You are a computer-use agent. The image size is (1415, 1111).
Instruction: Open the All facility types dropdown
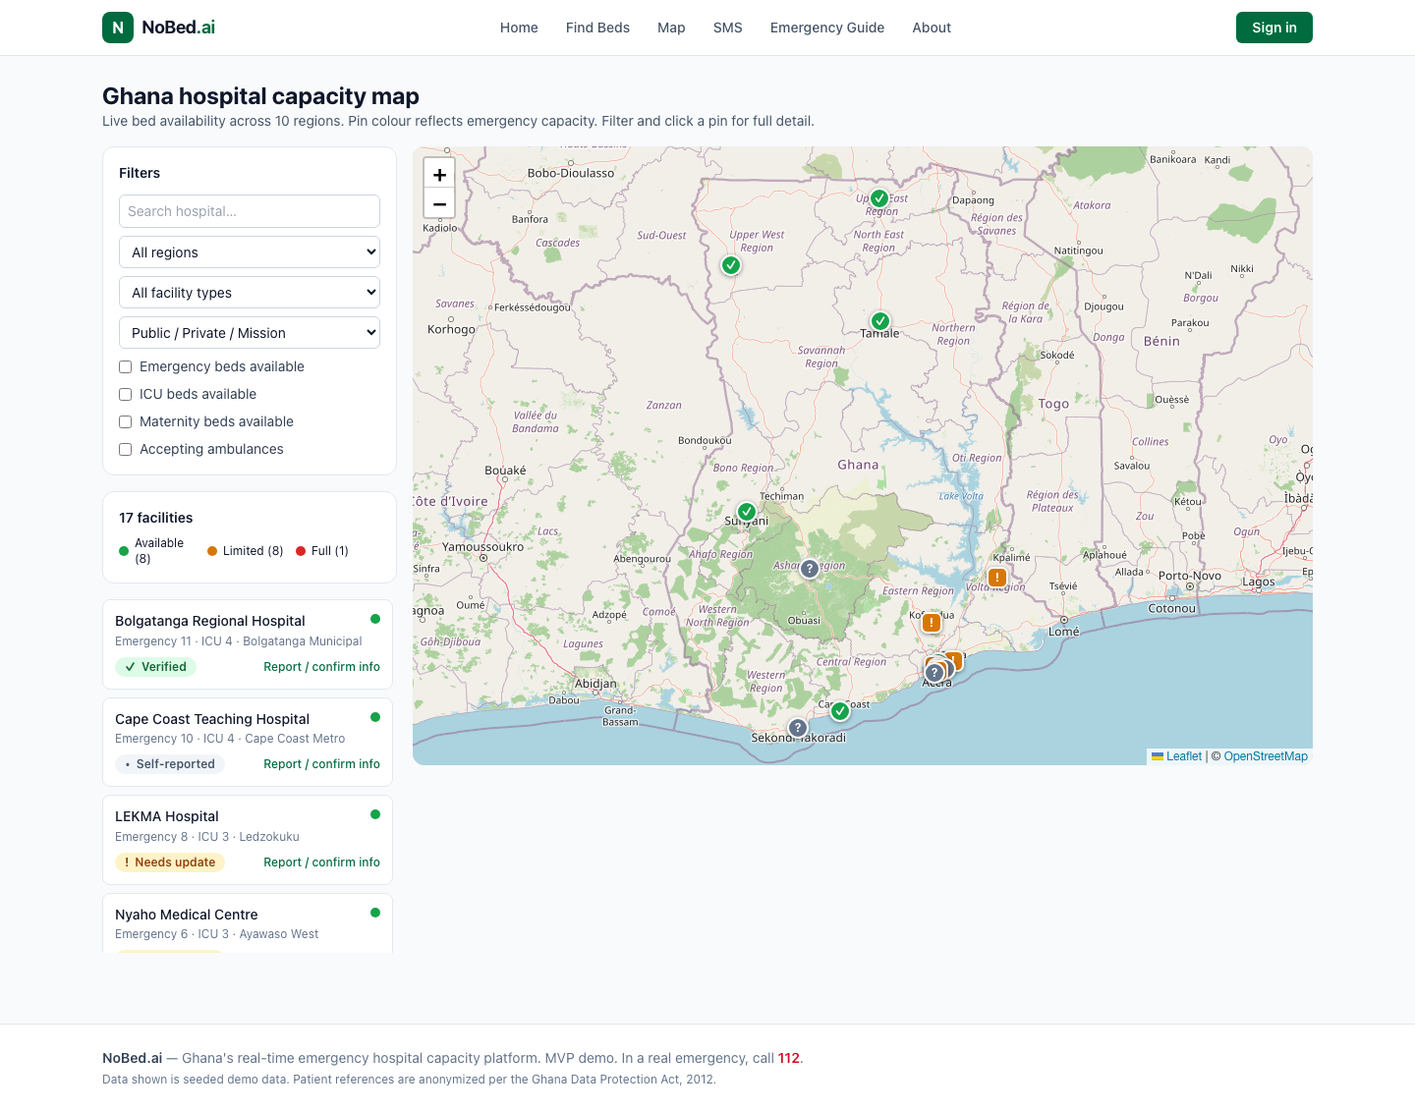pos(250,293)
